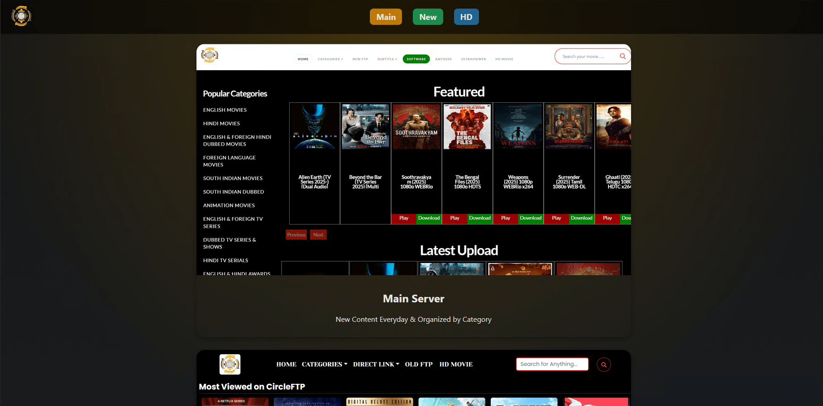Click the Alien Earth poster thumbnail
This screenshot has height=406, width=823.
click(315, 127)
